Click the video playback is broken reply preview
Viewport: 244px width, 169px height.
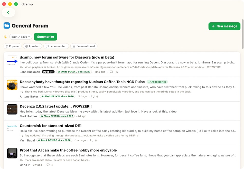(123, 67)
